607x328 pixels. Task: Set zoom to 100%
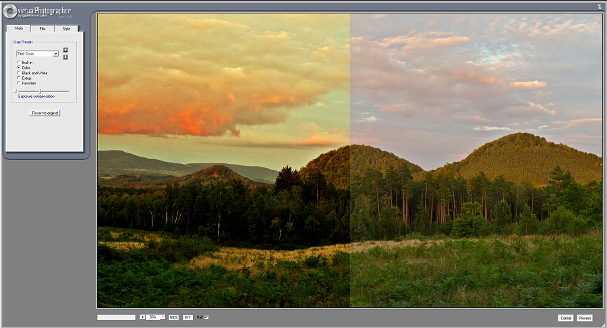(173, 317)
